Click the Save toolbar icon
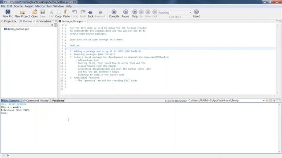The height and width of the screenshot is (158, 282). click(x=43, y=12)
